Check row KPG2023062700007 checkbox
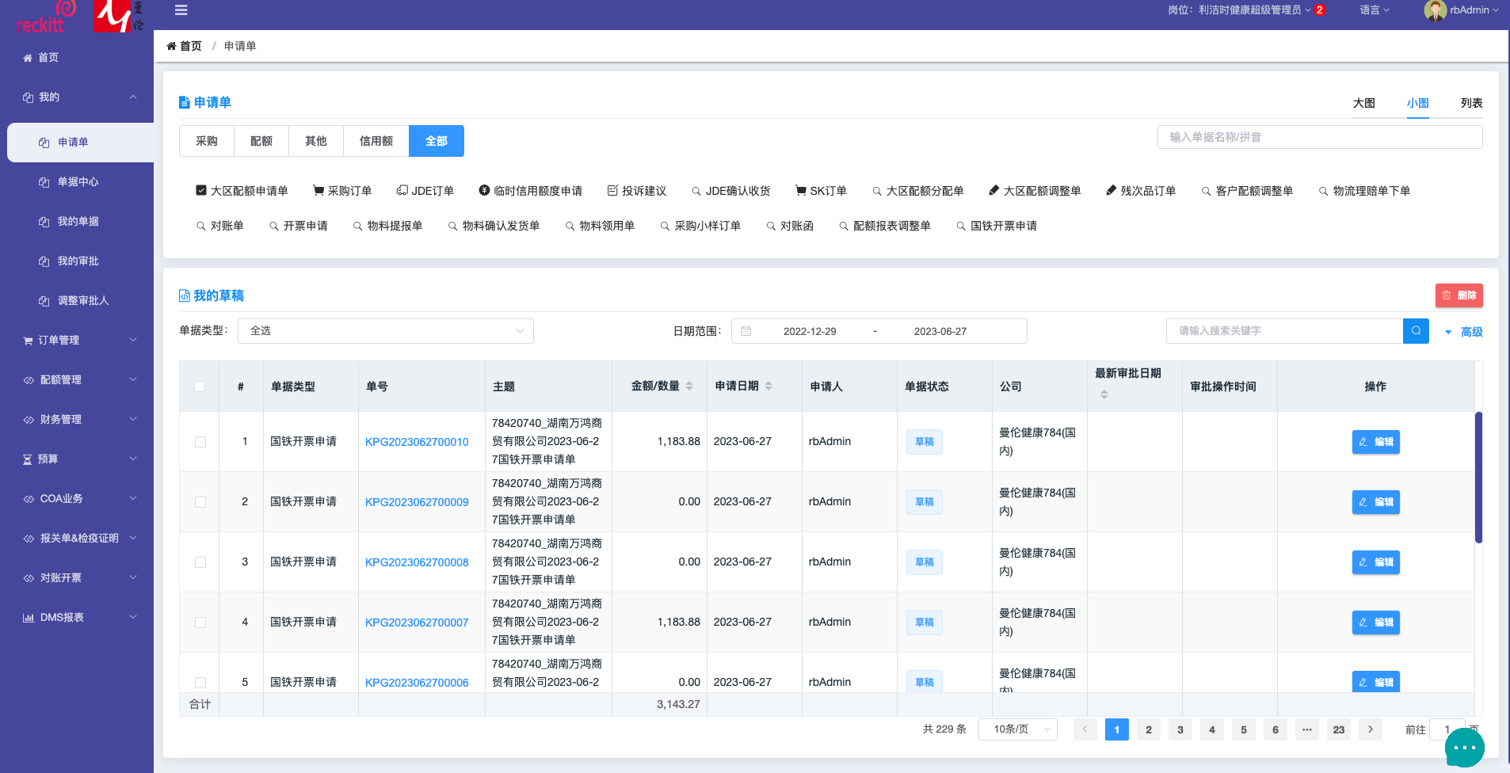 [200, 623]
